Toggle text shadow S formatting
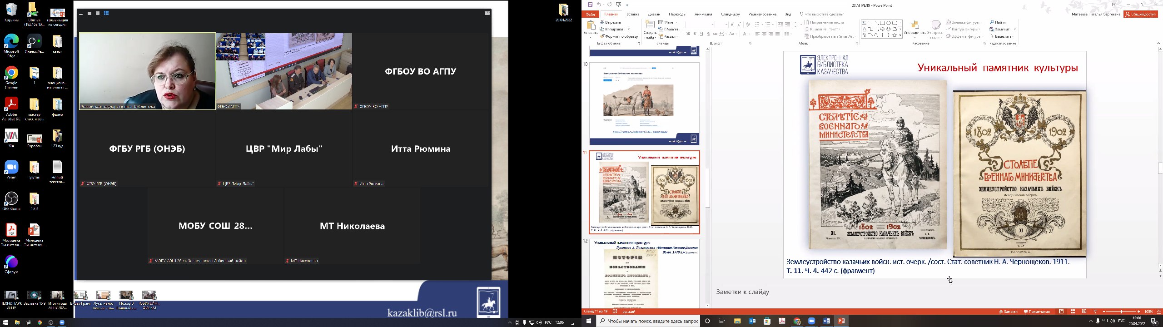Screen dimensions: 1163x327 point(709,34)
